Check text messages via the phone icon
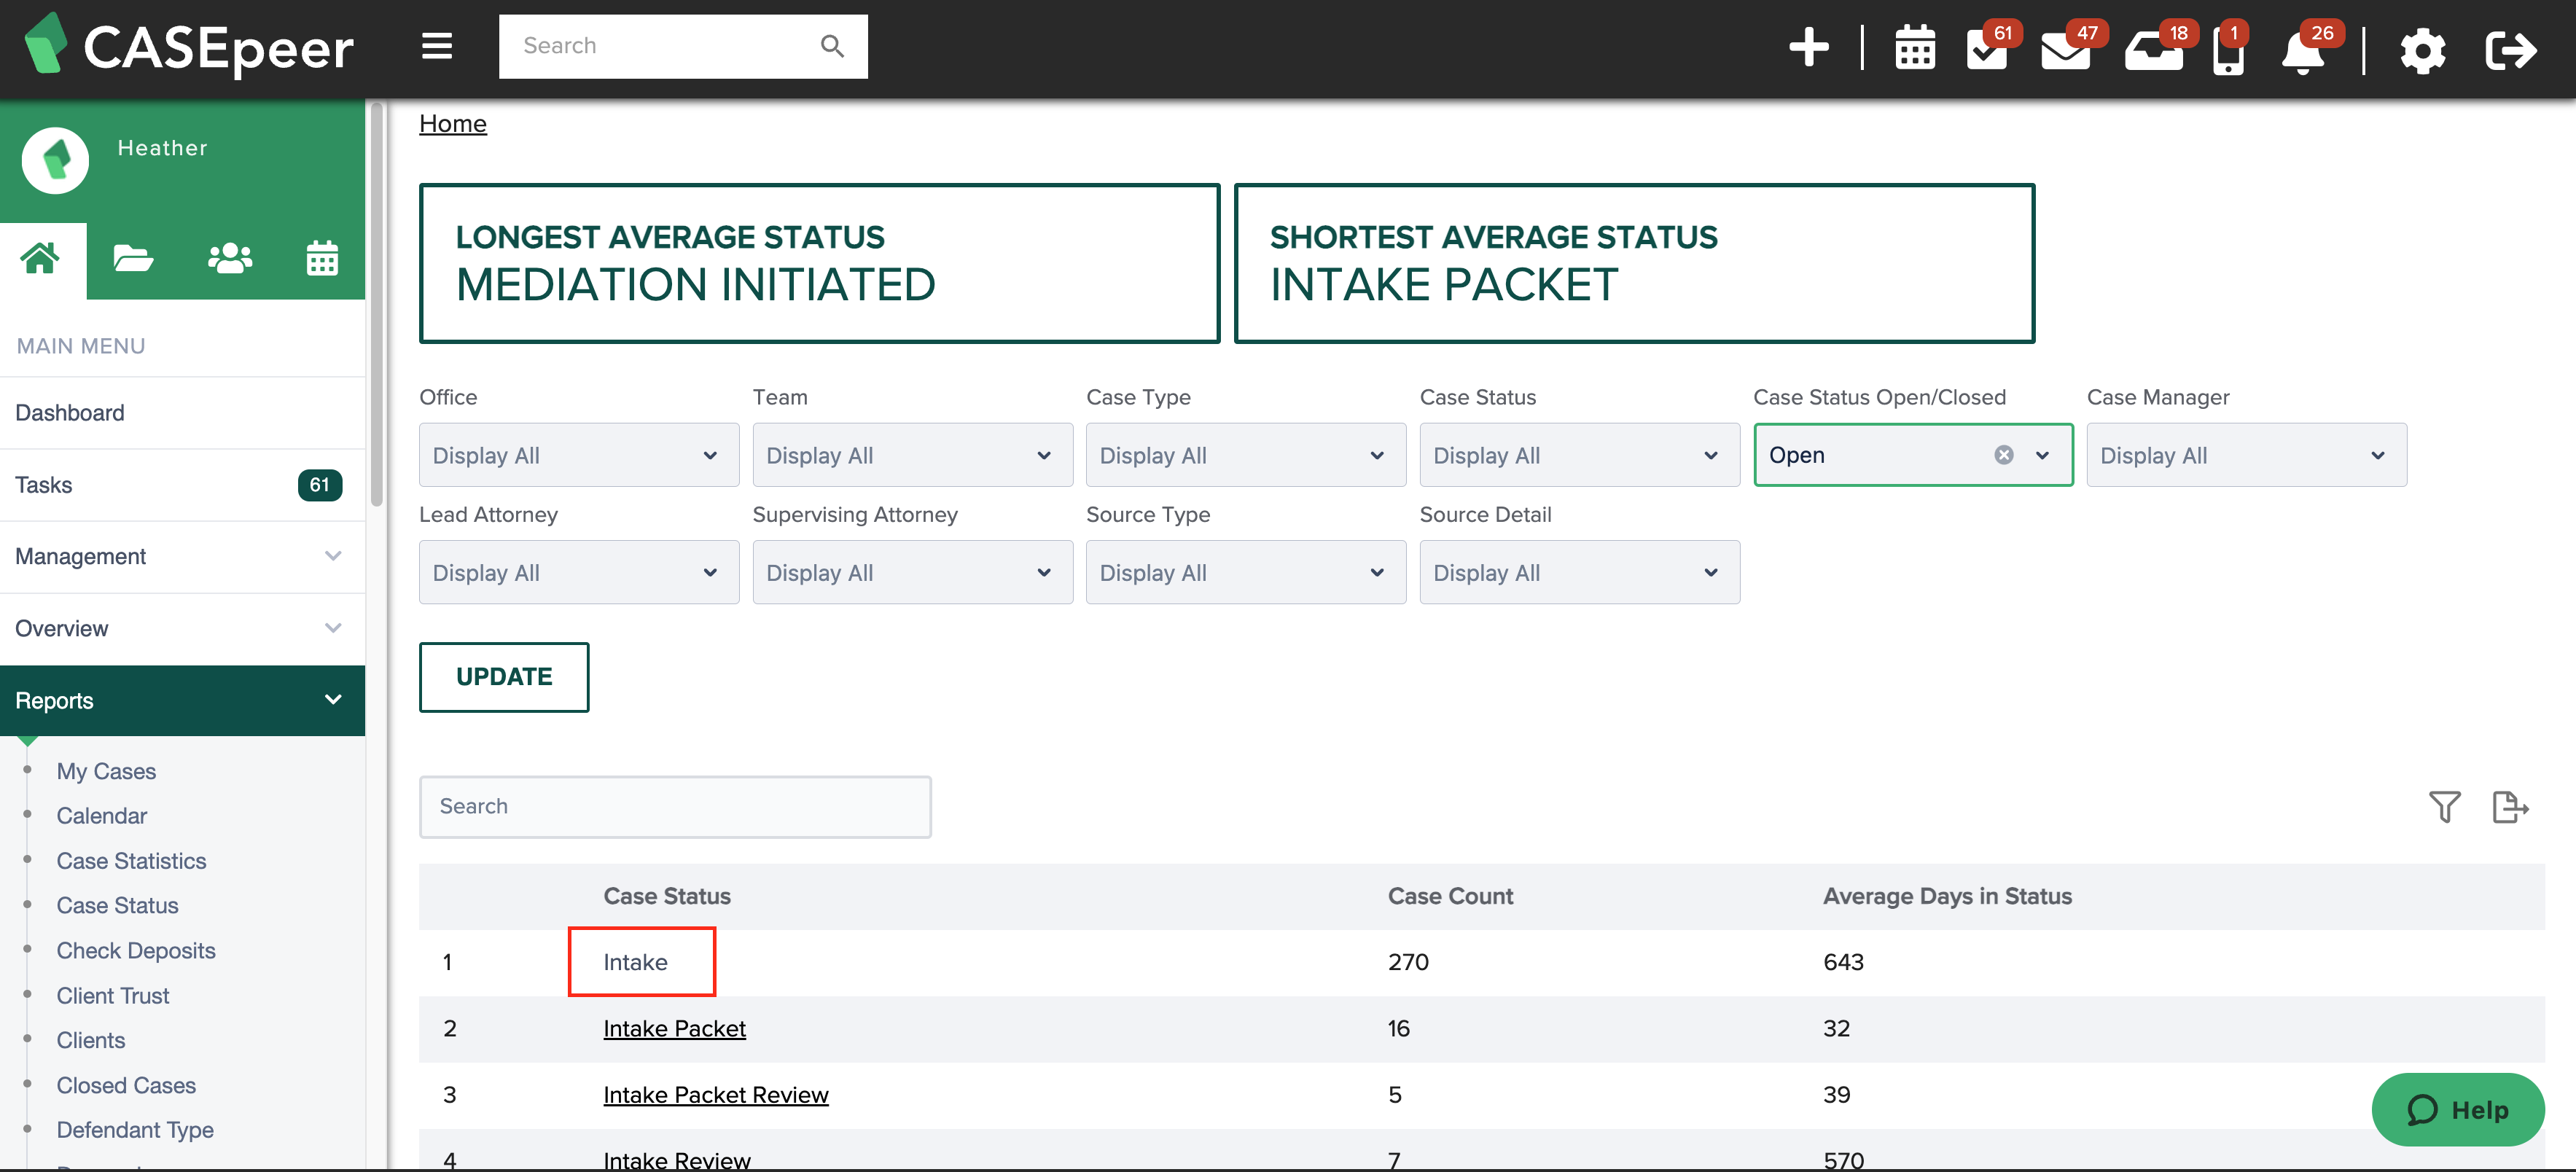The height and width of the screenshot is (1172, 2576). 2229,50
